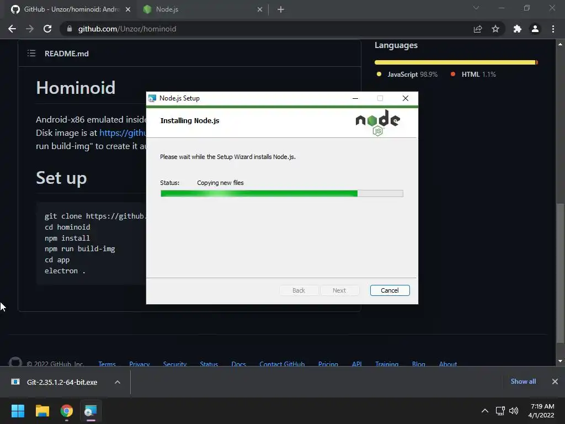Click the GitHub footer logo

point(15,362)
